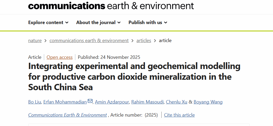Open Boyang Wang author info
Viewport: 273px width, 126px height.
pos(208,102)
